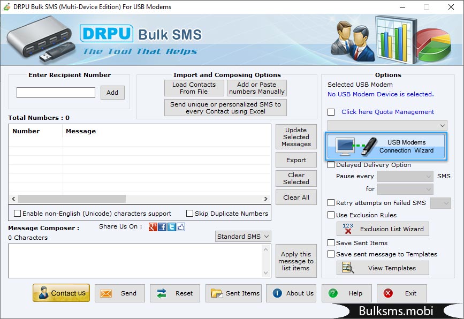Image resolution: width=464 pixels, height=319 pixels.
Task: Click 'No USB Modem Device is selected.' text
Action: [x=381, y=94]
